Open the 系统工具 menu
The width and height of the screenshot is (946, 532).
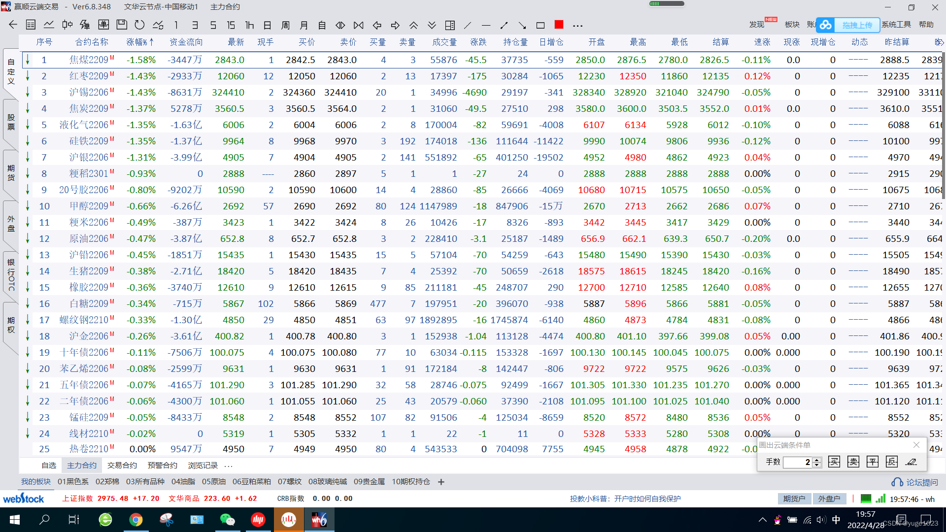pyautogui.click(x=896, y=24)
